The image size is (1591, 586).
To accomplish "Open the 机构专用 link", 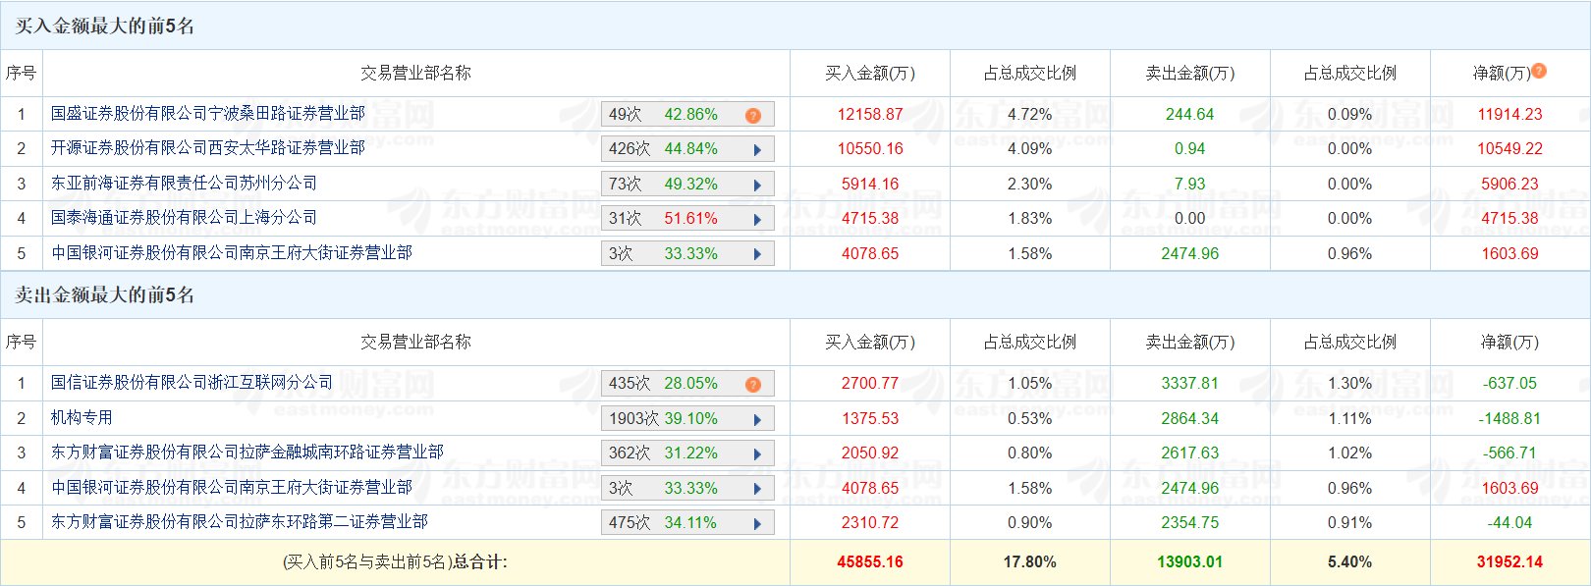I will (82, 418).
